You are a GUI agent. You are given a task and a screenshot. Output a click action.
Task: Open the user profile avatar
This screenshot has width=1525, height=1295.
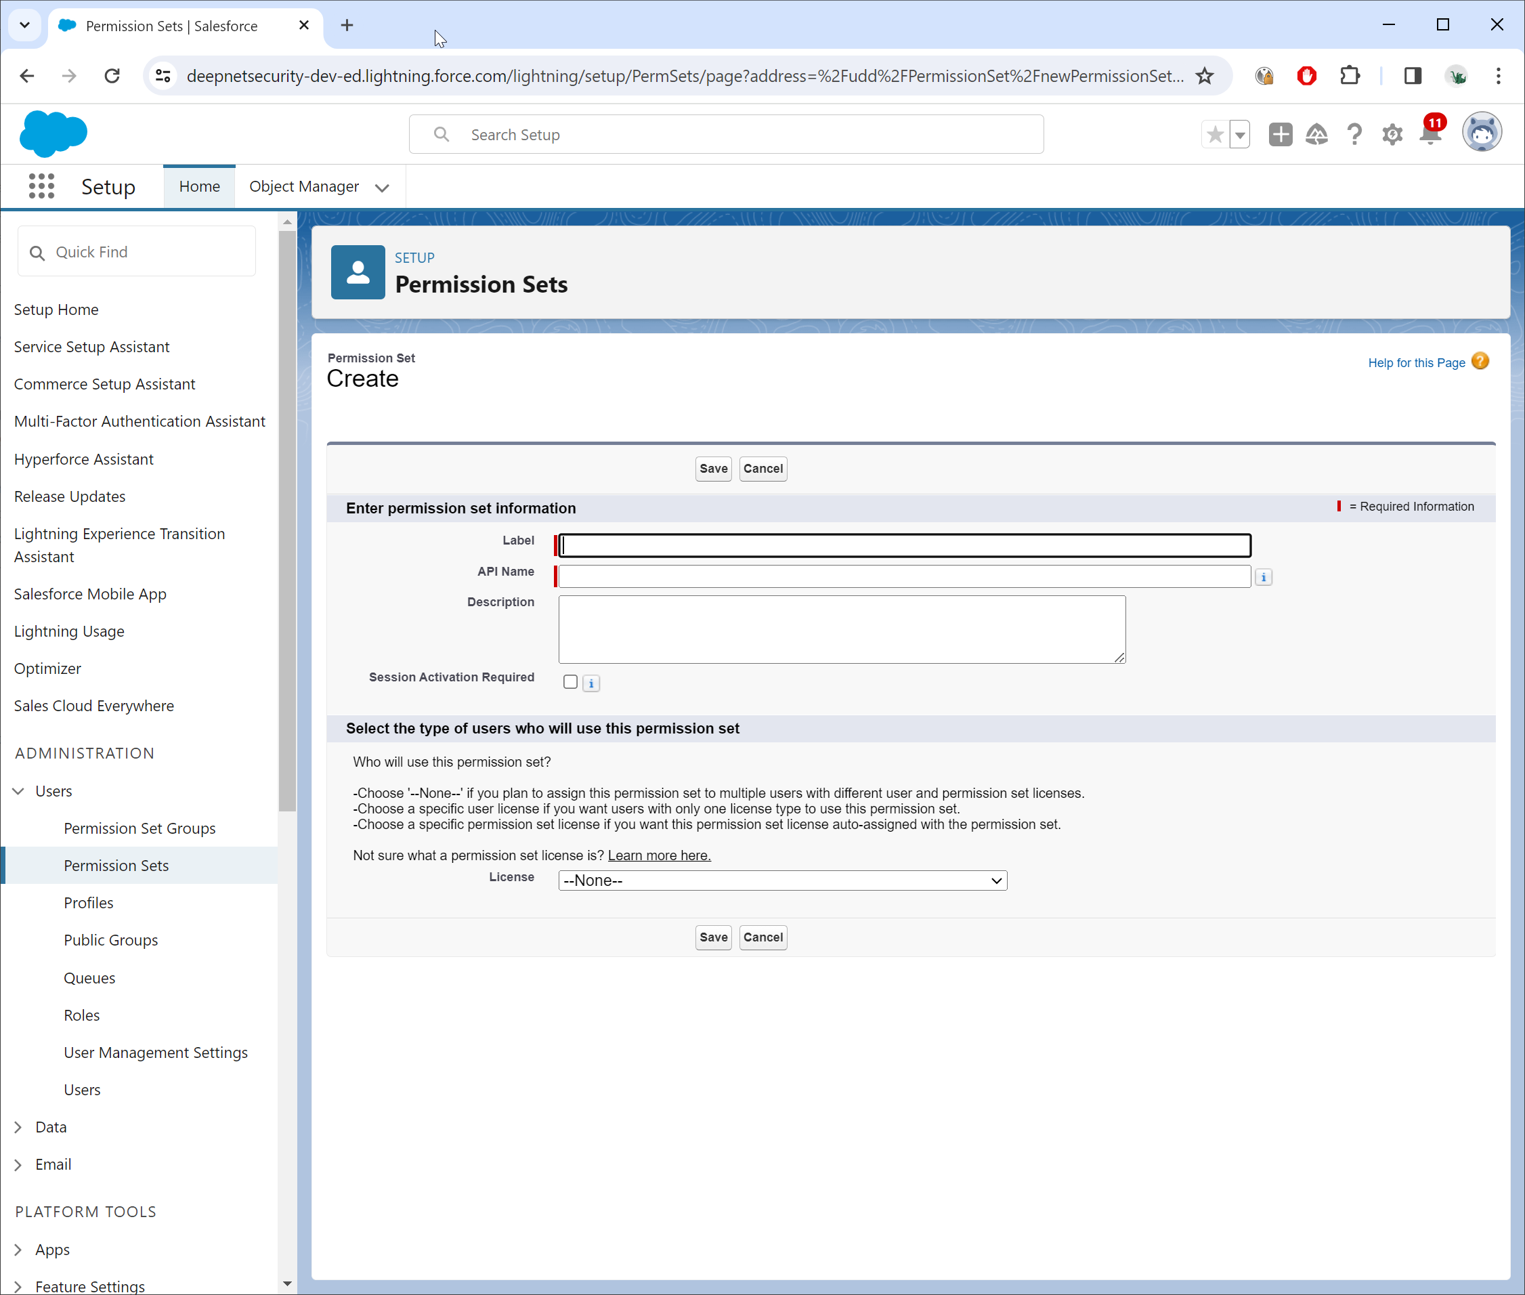click(1481, 133)
